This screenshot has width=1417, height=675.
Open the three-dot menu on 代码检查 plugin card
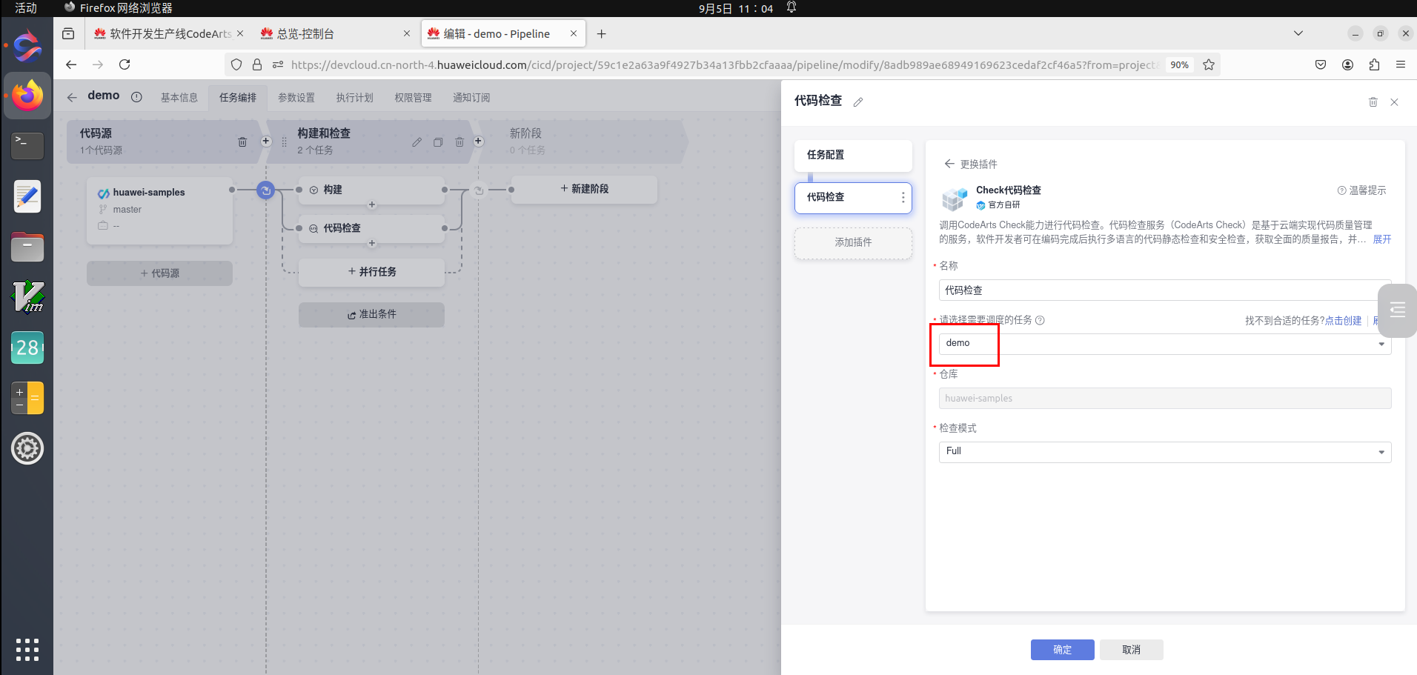click(903, 198)
